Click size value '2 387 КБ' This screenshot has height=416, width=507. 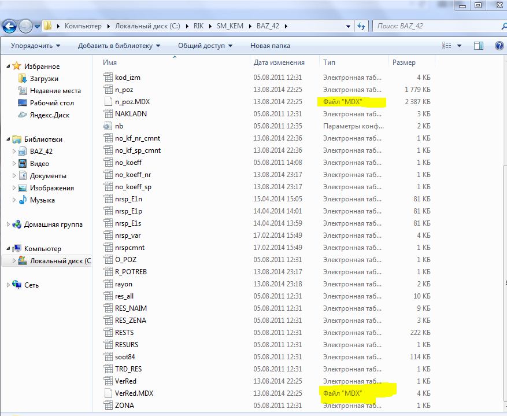click(418, 102)
